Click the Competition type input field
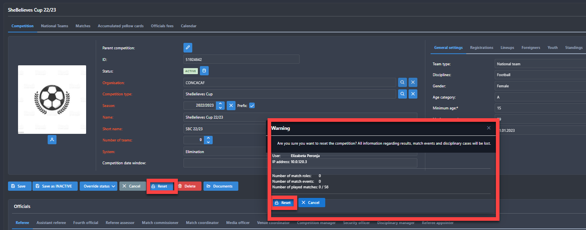Image resolution: width=586 pixels, height=230 pixels. [x=289, y=94]
